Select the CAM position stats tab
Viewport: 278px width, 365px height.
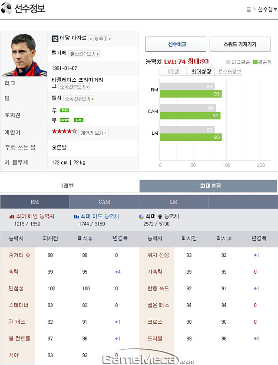pyautogui.click(x=104, y=202)
